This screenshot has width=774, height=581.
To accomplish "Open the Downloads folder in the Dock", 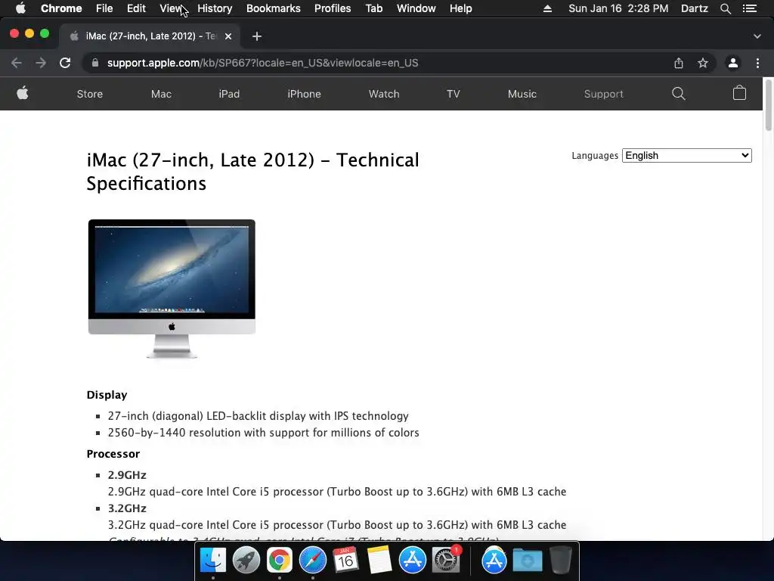I will (x=527, y=561).
